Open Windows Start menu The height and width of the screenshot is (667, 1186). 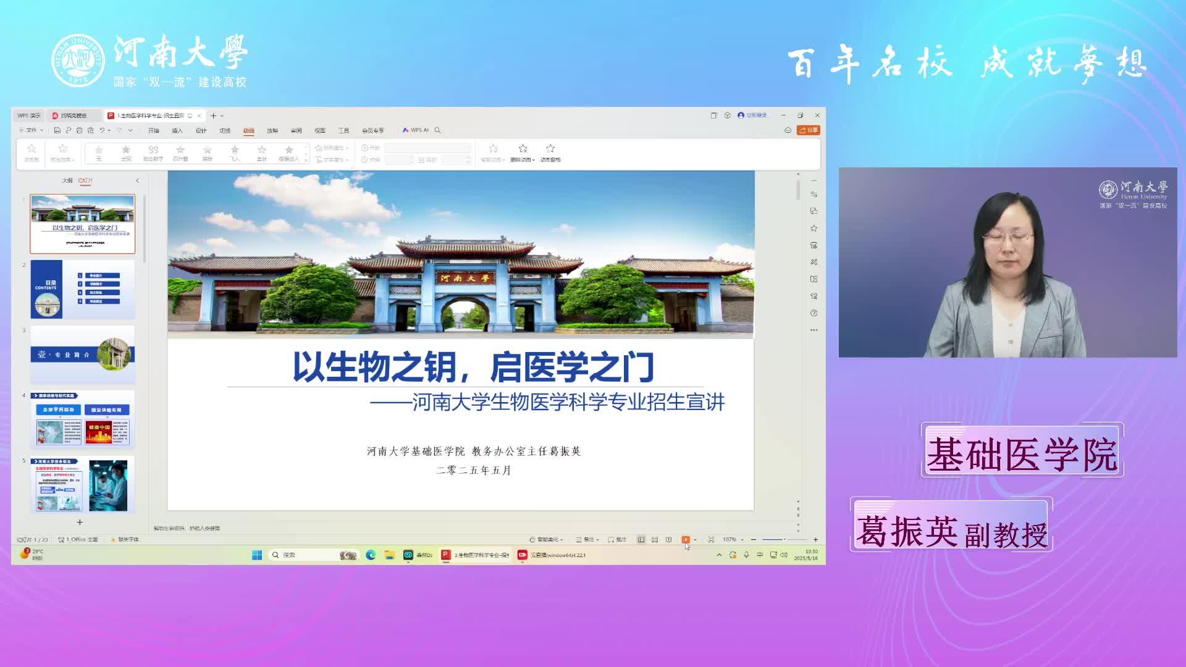(257, 555)
